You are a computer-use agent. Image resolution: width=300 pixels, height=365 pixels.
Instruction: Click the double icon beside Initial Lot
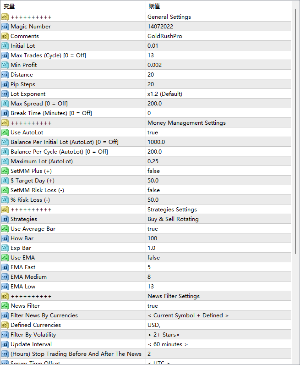[x=5, y=46]
